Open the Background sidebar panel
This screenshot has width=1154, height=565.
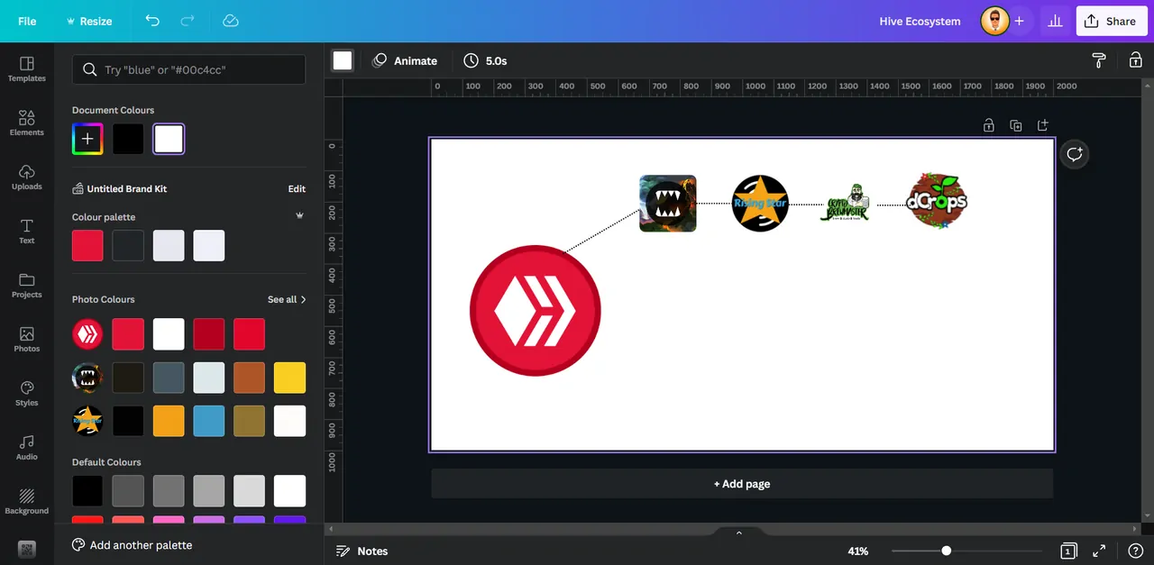pos(27,502)
